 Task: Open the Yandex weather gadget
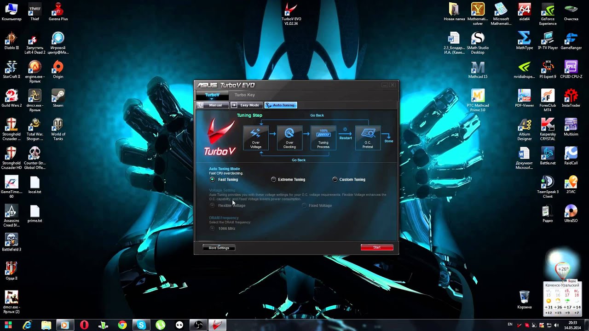point(563,299)
